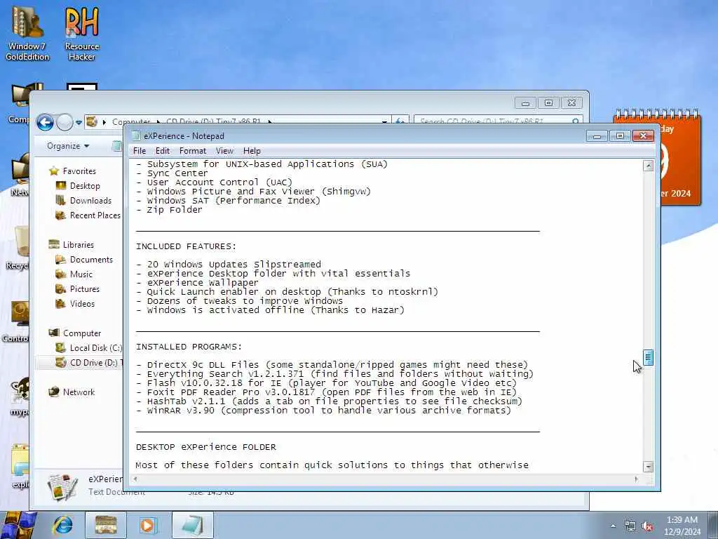The image size is (718, 539).
Task: Click the Pictures library icon
Action: coord(61,288)
